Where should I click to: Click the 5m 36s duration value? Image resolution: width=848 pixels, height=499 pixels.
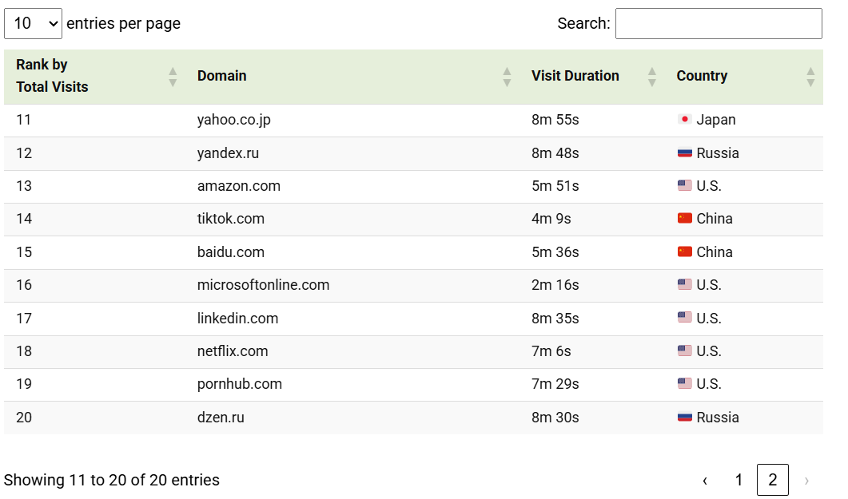(x=555, y=252)
